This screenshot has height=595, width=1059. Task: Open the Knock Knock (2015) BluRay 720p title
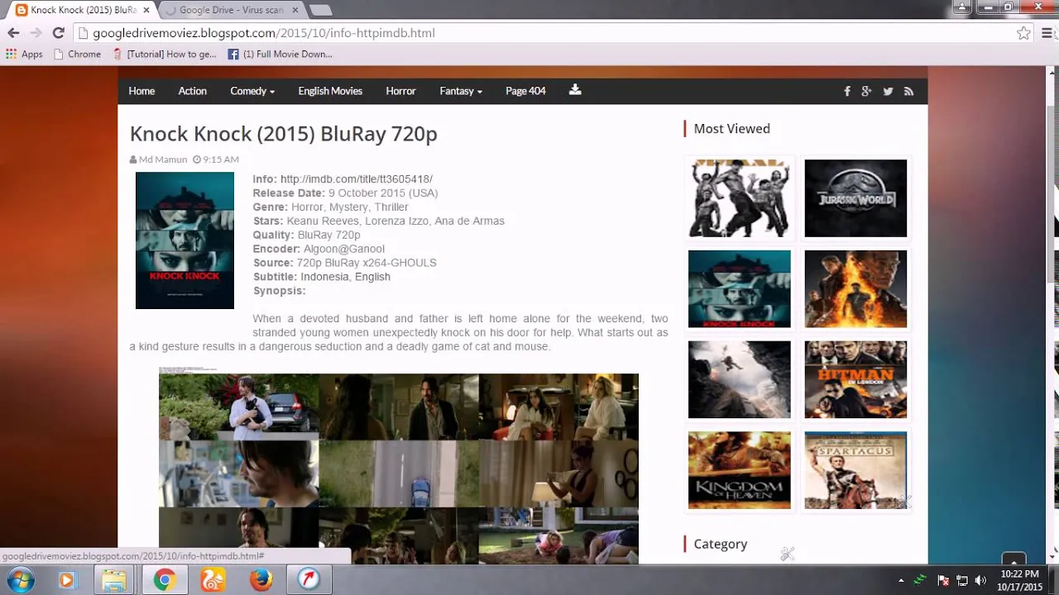283,134
